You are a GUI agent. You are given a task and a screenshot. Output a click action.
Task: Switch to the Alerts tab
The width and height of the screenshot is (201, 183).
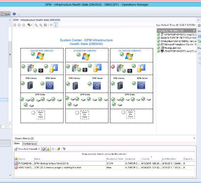[x=17, y=143]
